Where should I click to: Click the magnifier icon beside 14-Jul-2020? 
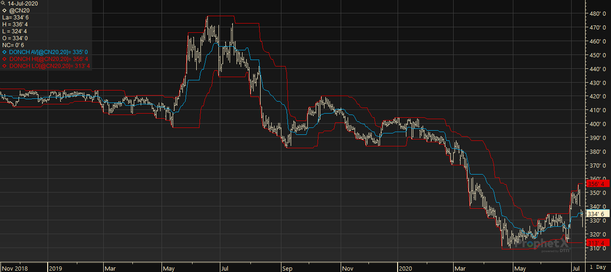point(4,3)
